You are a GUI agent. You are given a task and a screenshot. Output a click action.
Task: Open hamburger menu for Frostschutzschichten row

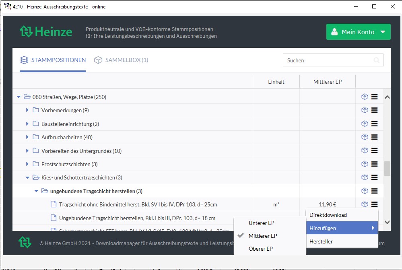point(374,164)
